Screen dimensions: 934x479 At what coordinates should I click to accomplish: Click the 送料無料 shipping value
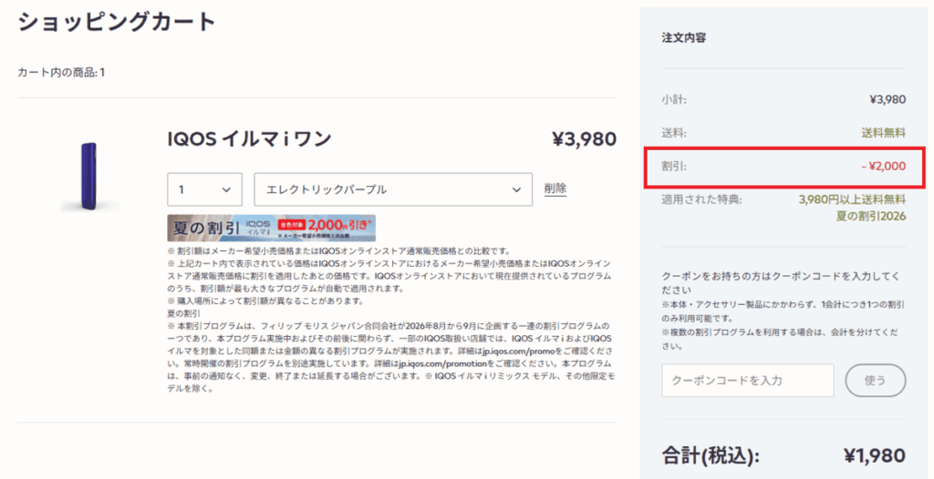883,133
